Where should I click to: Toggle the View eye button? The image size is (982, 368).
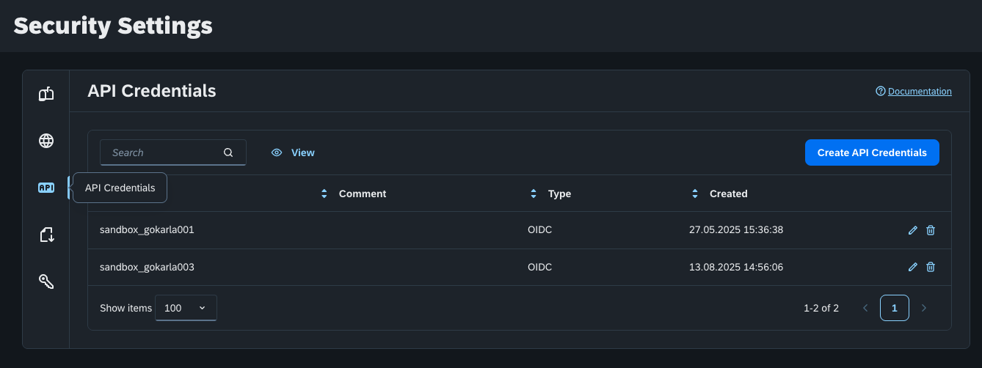(x=293, y=152)
